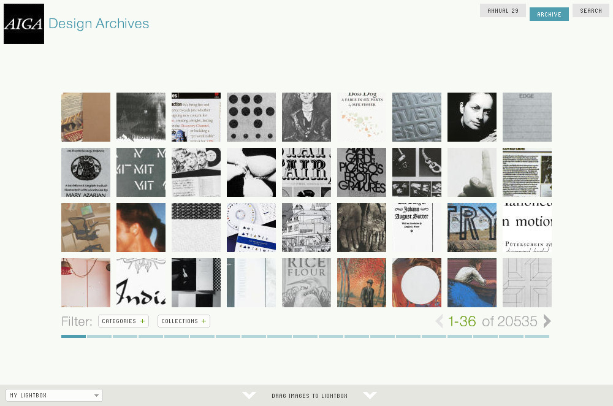The image size is (613, 406).
Task: Open the My Lightbox dropdown
Action: 55,396
